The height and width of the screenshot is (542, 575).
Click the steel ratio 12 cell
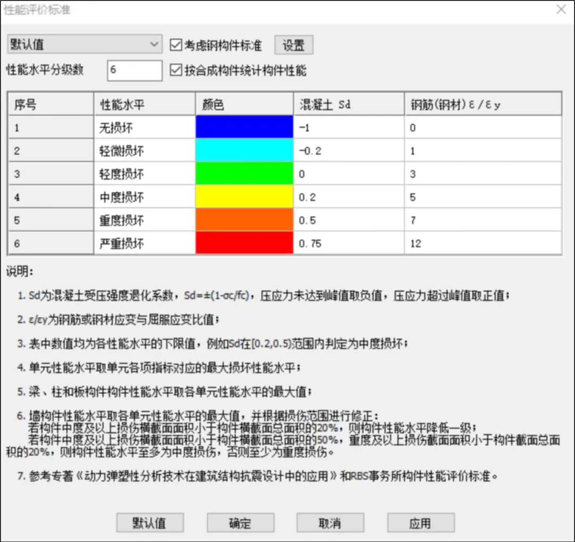[x=483, y=243]
